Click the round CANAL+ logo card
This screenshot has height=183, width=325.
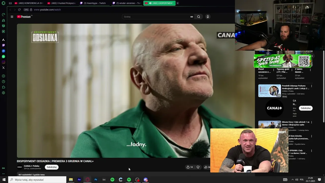pyautogui.click(x=274, y=108)
